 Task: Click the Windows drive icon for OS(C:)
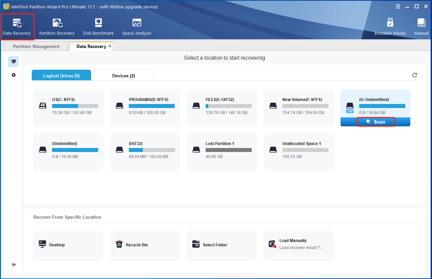click(x=43, y=106)
